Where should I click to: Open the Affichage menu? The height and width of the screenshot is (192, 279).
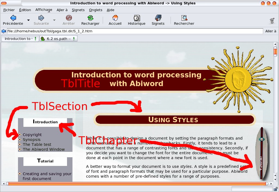click(x=44, y=10)
